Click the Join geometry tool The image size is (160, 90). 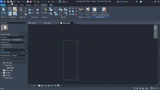coord(31,13)
